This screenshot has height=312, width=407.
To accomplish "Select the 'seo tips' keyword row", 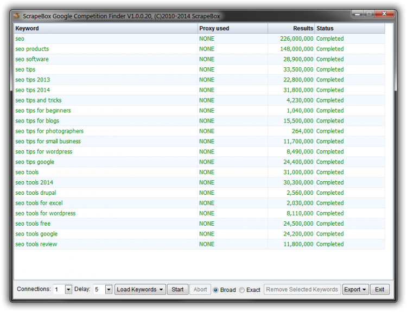I will (199, 69).
